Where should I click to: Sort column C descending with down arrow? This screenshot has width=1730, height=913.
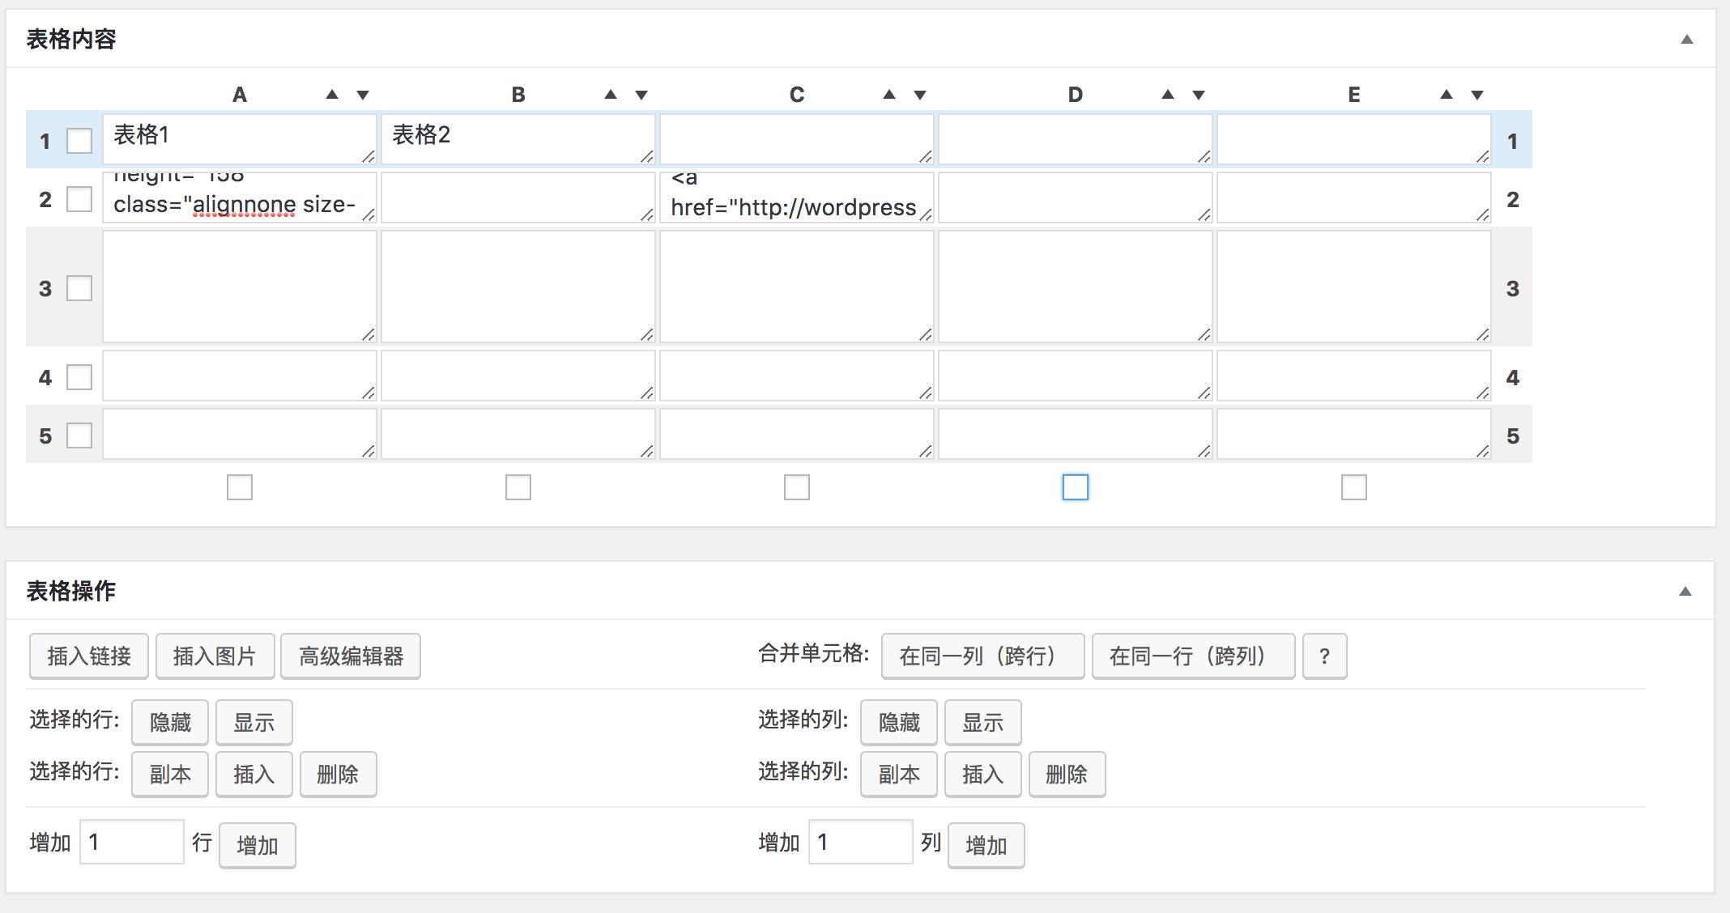[920, 93]
